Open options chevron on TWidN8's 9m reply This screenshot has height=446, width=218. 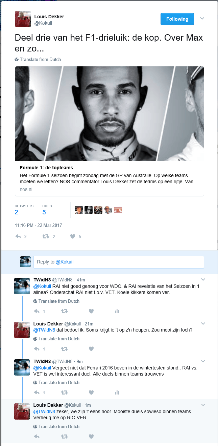click(x=203, y=361)
